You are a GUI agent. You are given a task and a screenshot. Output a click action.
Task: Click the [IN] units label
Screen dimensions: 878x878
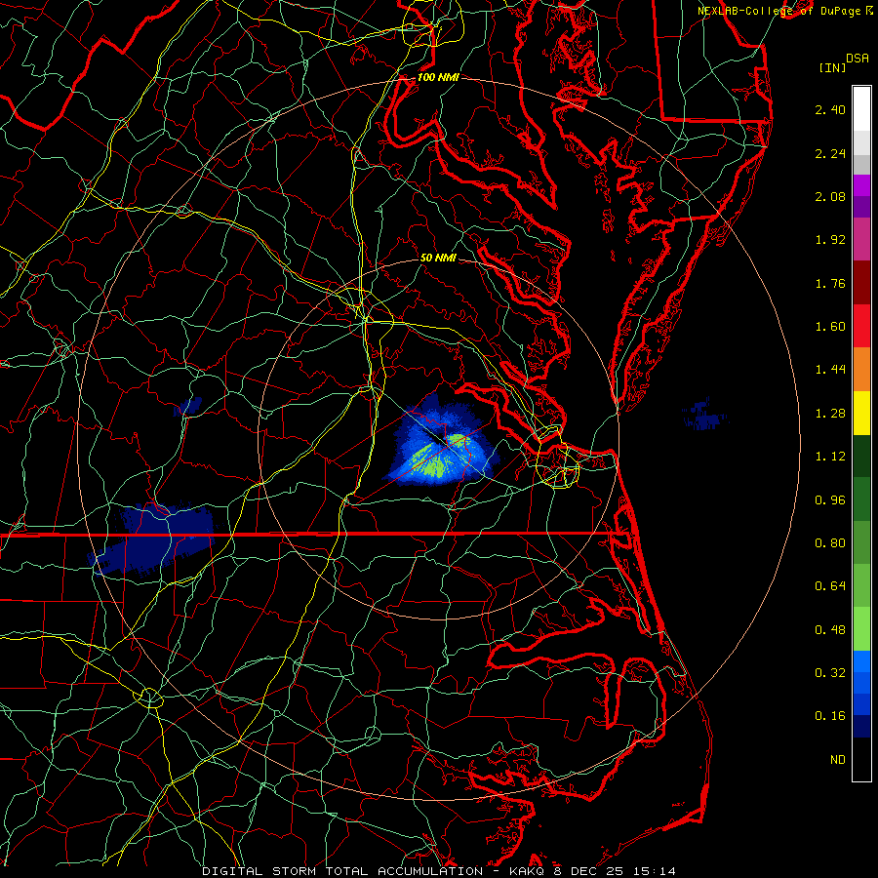pyautogui.click(x=832, y=67)
